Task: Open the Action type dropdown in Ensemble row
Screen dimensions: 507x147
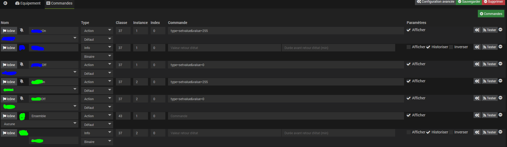Action: pos(97,116)
